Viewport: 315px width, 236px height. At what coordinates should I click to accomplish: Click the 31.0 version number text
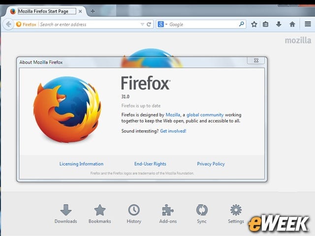pos(126,96)
